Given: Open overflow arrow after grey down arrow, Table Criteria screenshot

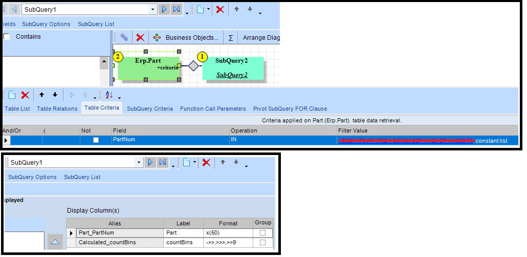Looking at the screenshot, I should tap(260, 13).
